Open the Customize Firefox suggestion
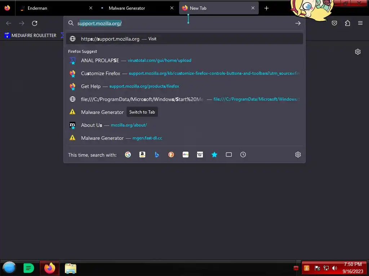The height and width of the screenshot is (276, 369). [x=184, y=73]
